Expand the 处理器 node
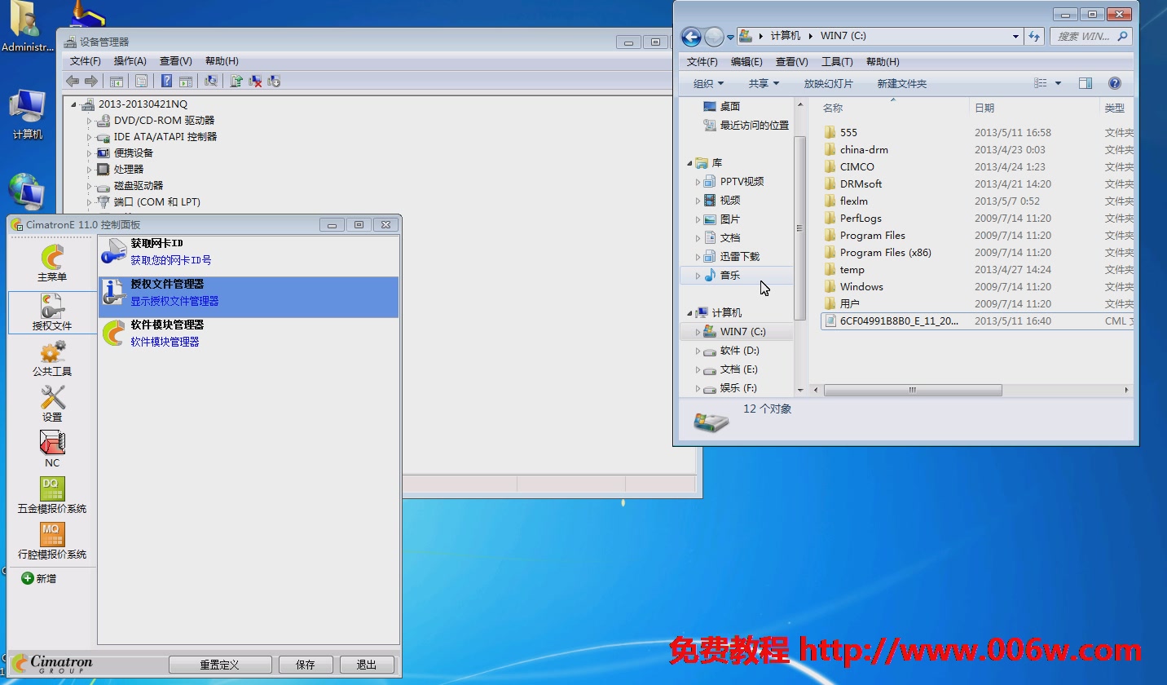This screenshot has width=1167, height=685. pyautogui.click(x=90, y=170)
